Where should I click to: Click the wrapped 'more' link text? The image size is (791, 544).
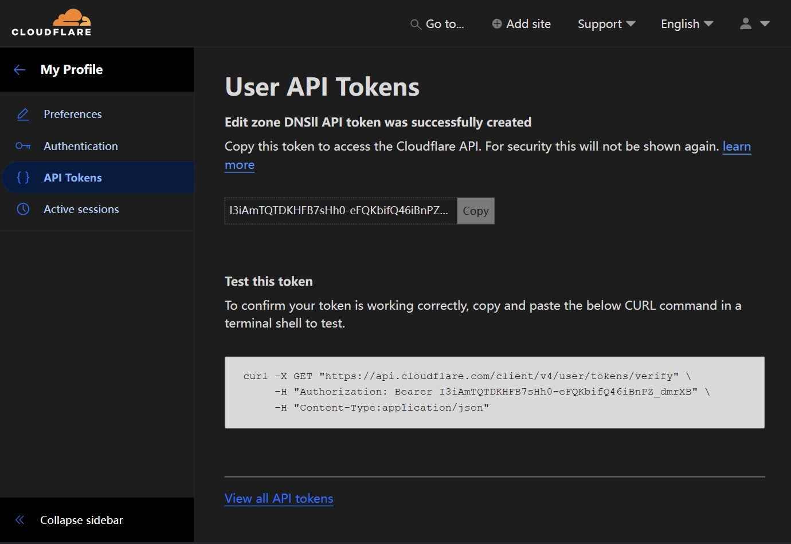pyautogui.click(x=240, y=165)
